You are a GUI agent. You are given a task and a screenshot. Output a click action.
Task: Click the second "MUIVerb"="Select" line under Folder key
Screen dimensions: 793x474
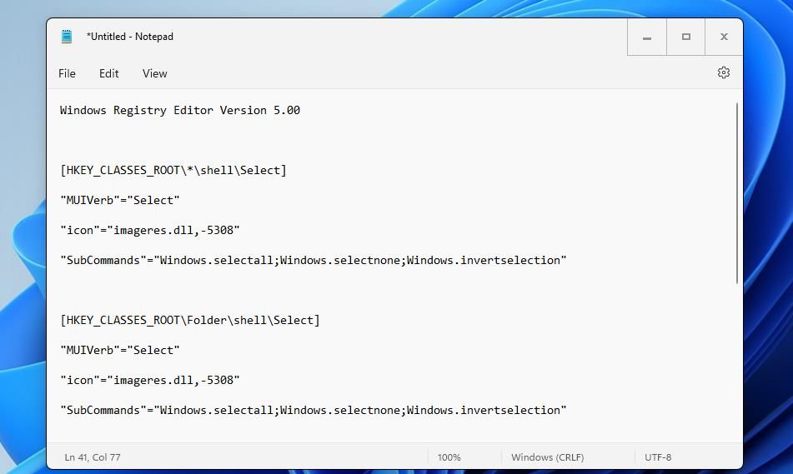point(120,350)
